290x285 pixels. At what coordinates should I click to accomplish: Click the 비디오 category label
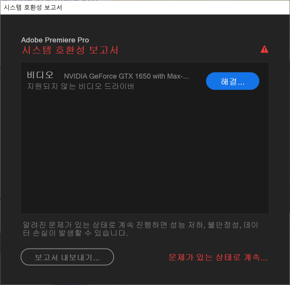point(40,75)
